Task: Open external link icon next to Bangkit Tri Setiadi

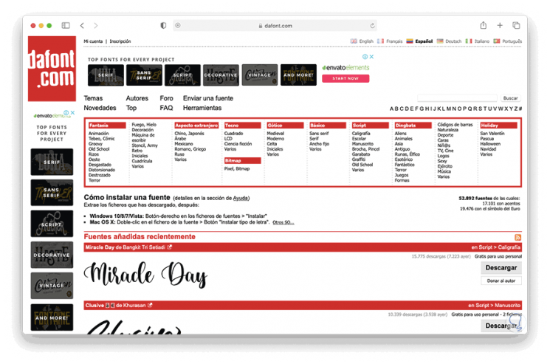Action: [x=170, y=247]
